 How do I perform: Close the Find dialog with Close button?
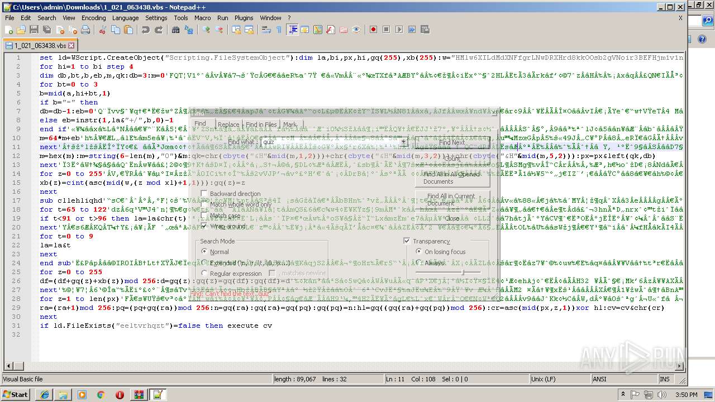pyautogui.click(x=452, y=219)
